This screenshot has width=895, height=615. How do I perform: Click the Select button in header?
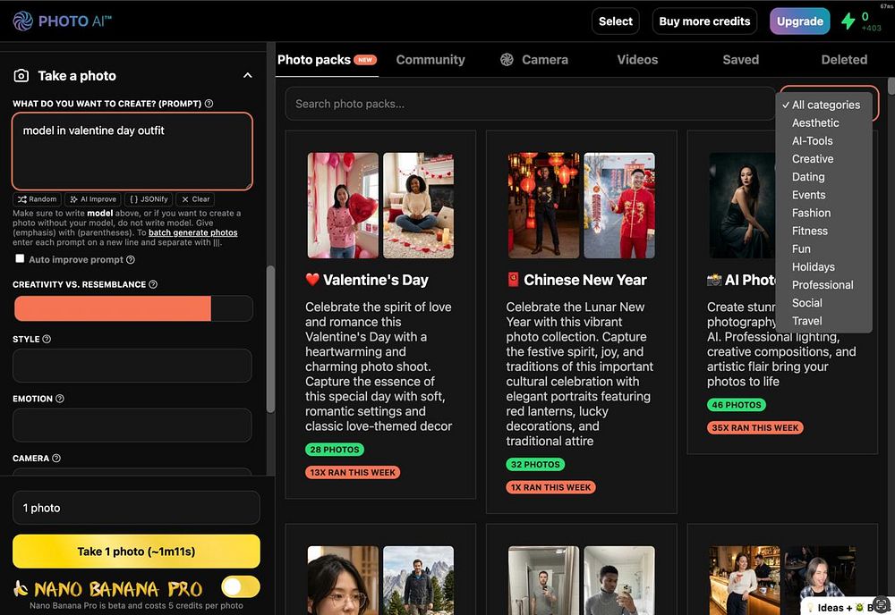616,21
